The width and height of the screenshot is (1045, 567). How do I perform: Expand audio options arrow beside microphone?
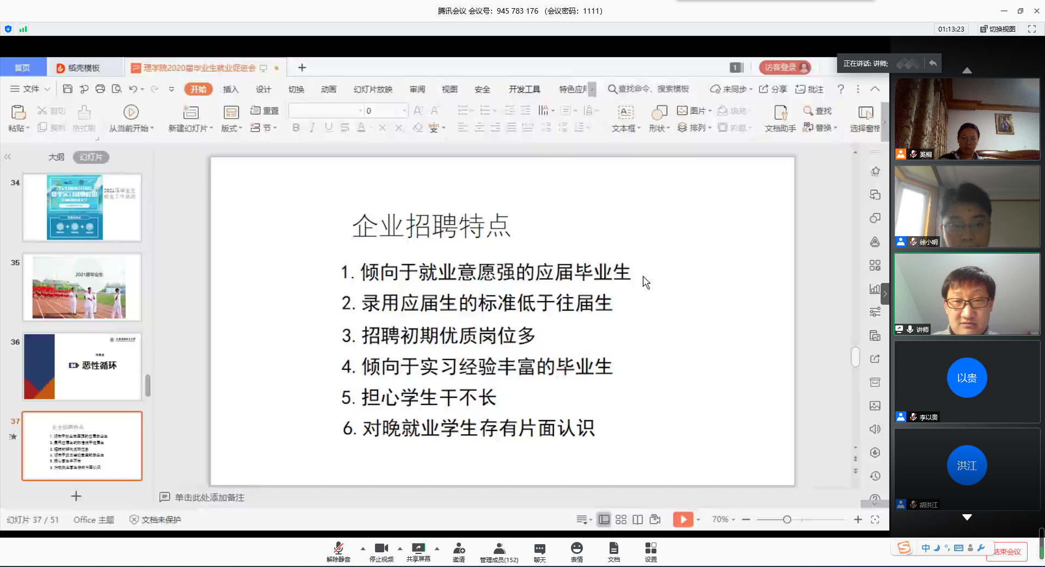[x=362, y=548]
